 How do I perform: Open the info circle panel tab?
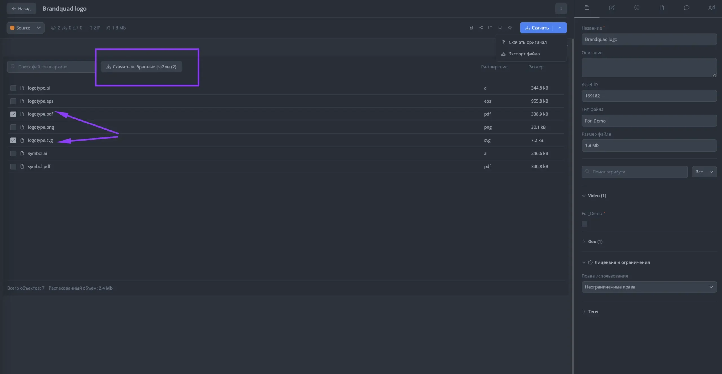(637, 8)
